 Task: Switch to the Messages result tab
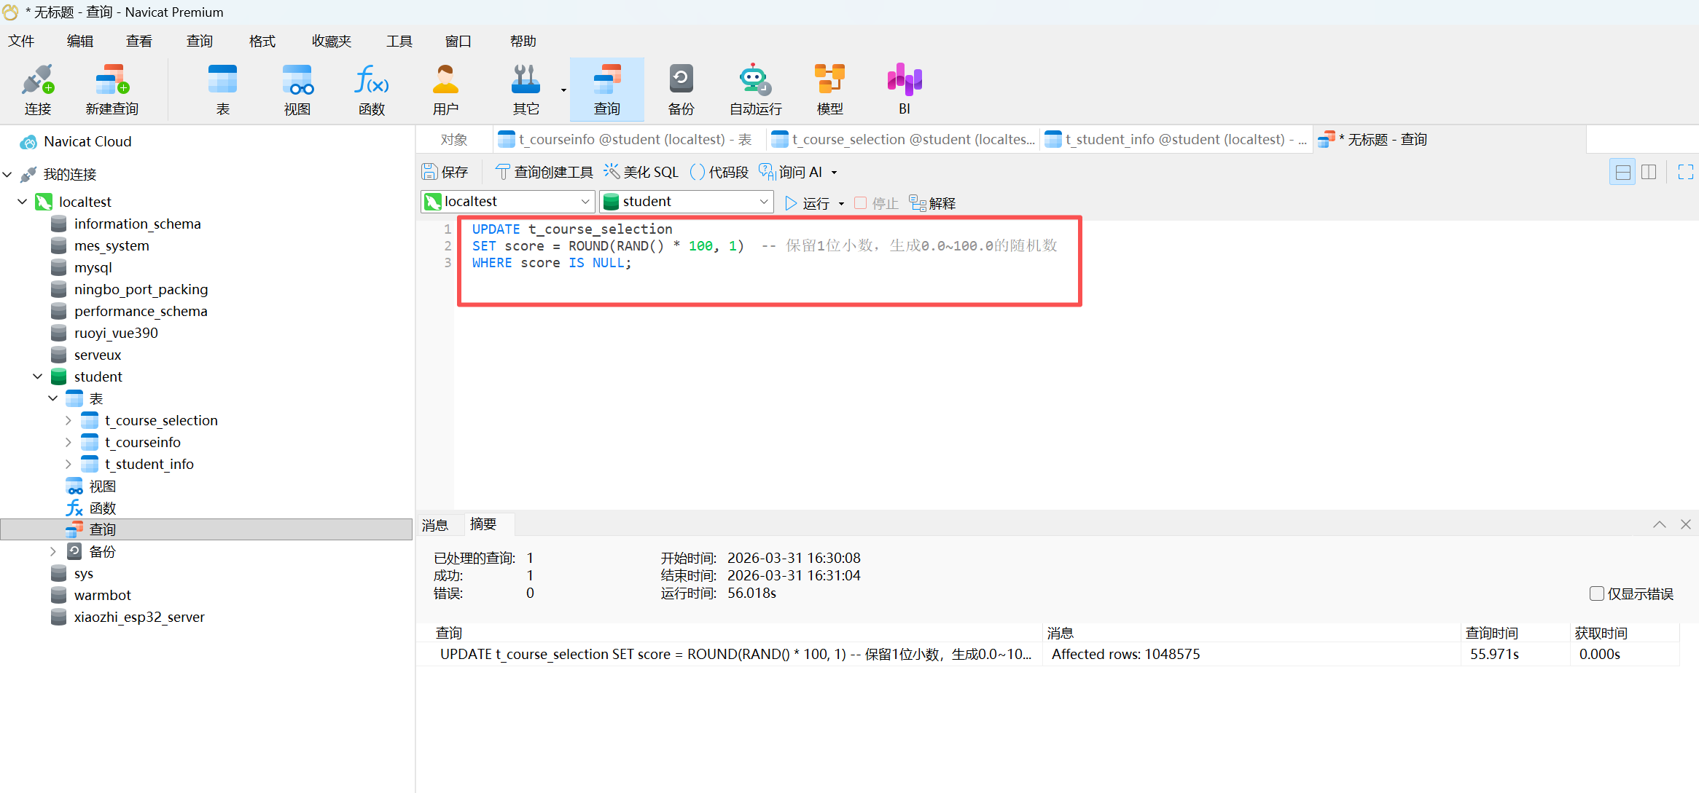[x=435, y=525]
